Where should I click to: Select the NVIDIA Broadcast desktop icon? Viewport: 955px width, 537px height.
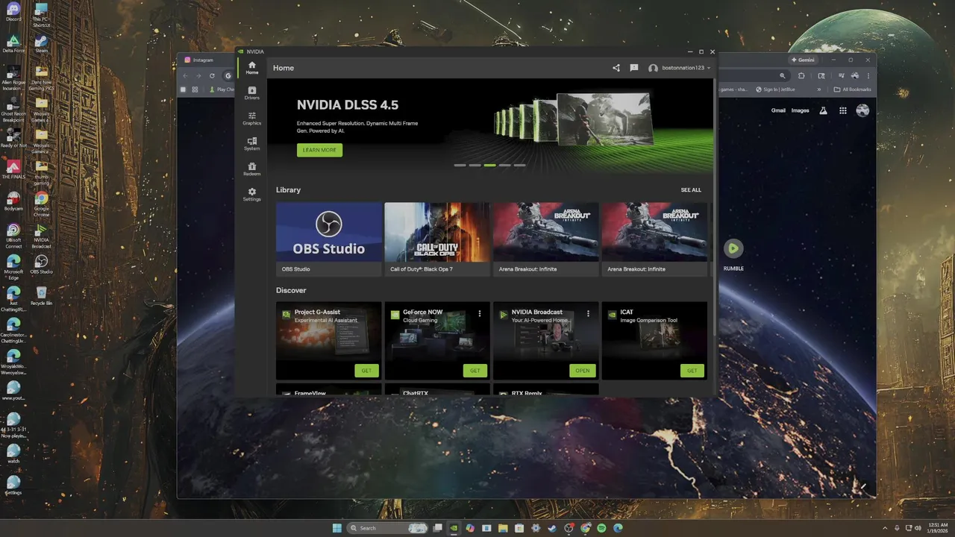pos(42,236)
